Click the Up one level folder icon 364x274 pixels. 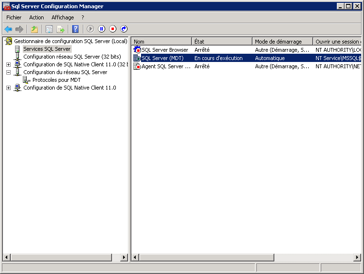point(34,29)
